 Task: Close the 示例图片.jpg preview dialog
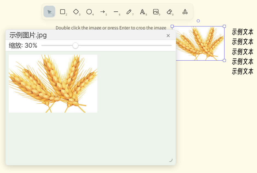pyautogui.click(x=168, y=36)
